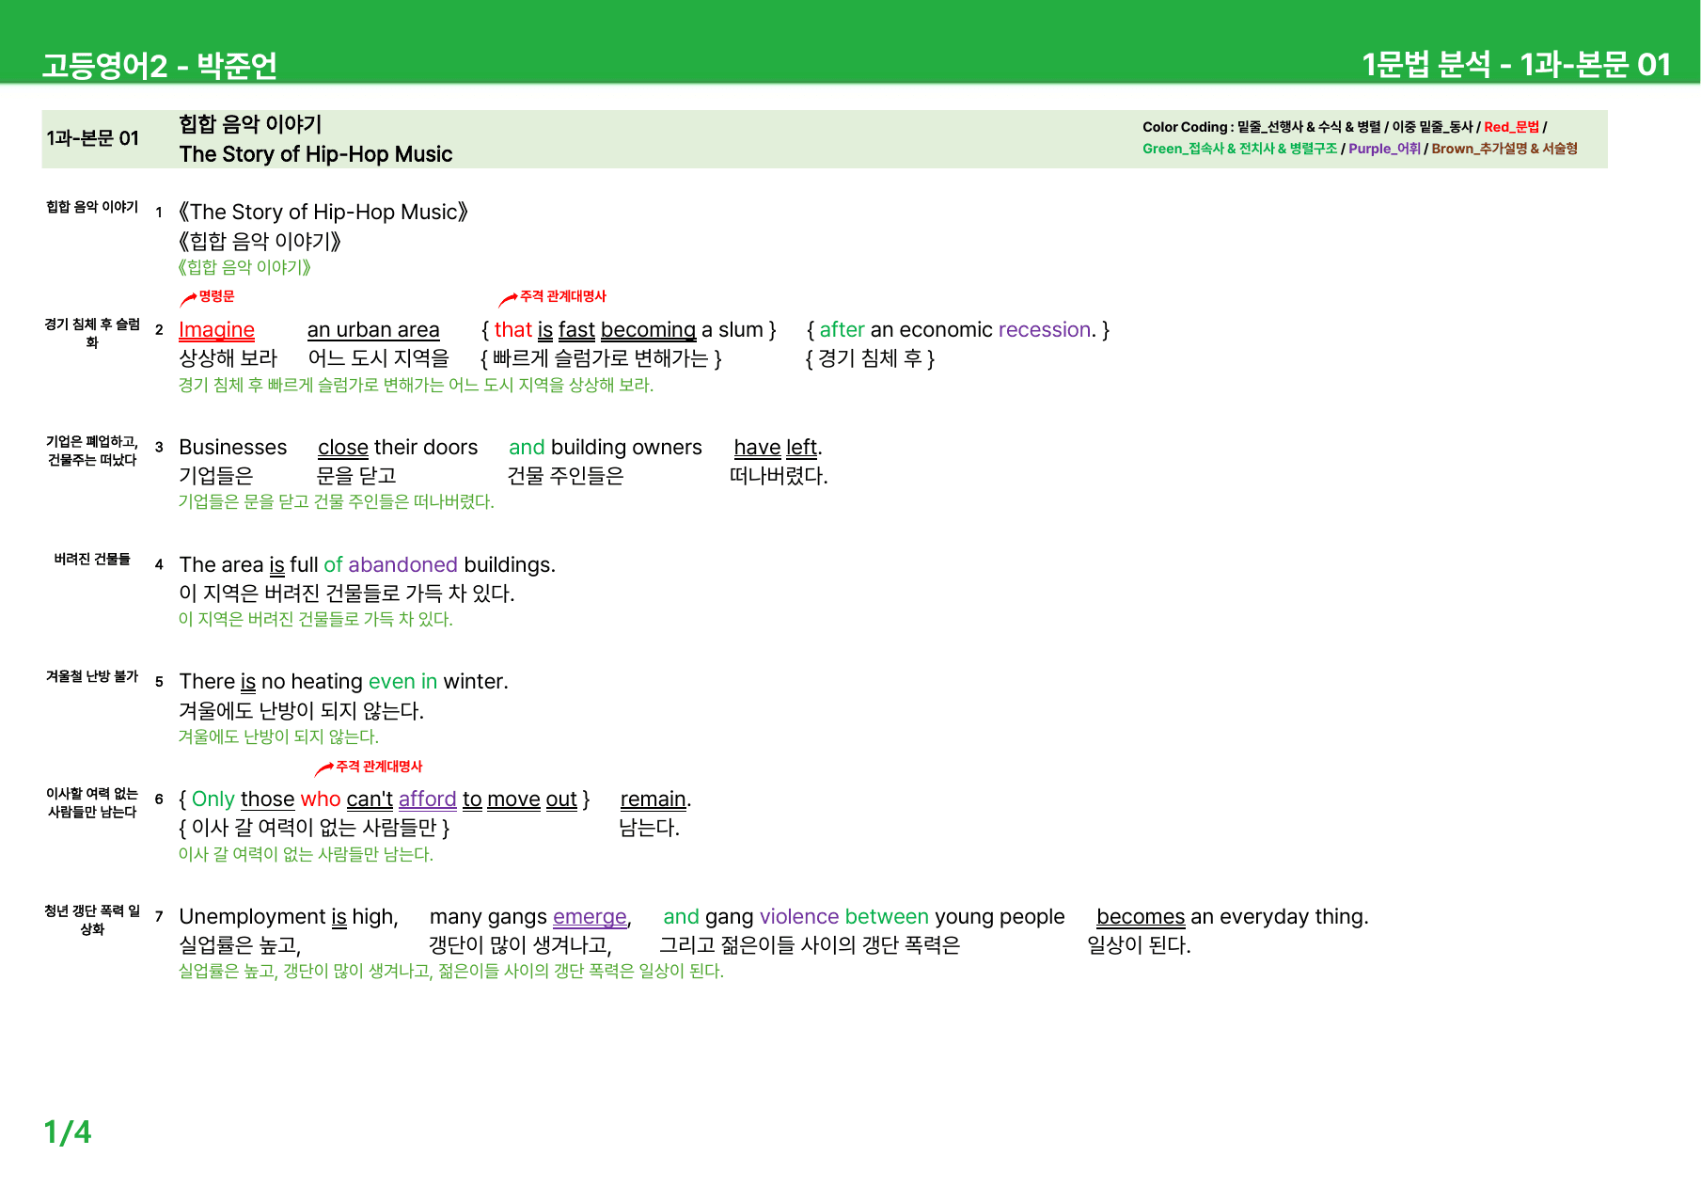Click red arrow above 'that is fast'
The height and width of the screenshot is (1203, 1701).
(508, 299)
